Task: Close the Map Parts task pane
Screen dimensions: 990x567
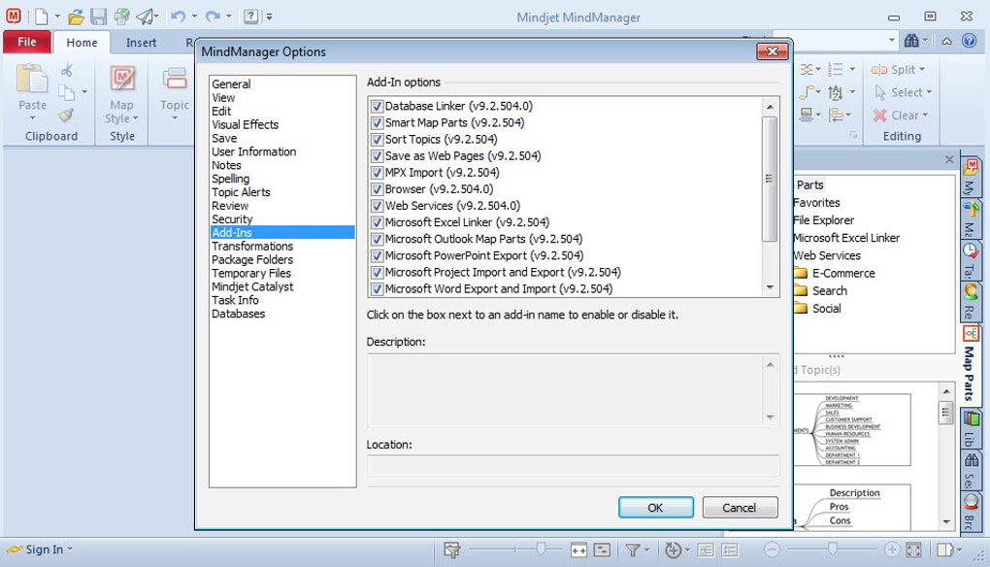Action: [x=949, y=159]
